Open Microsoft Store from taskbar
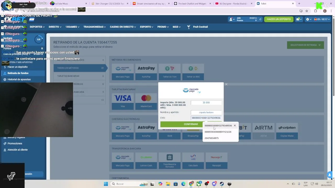Image resolution: width=335 pixels, height=188 pixels. [176, 184]
